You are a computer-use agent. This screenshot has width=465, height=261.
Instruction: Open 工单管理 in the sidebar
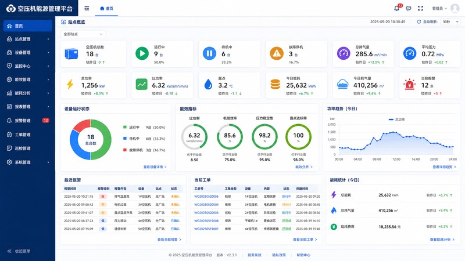click(x=27, y=135)
